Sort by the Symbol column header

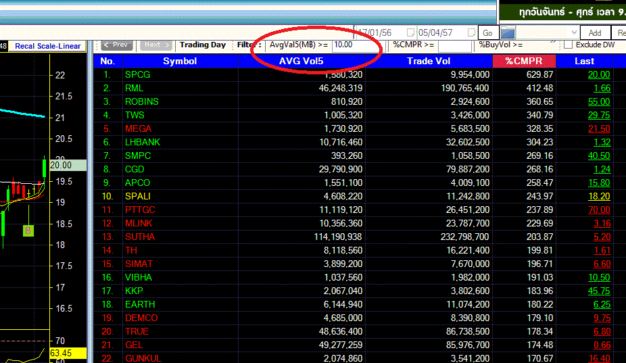(x=180, y=61)
